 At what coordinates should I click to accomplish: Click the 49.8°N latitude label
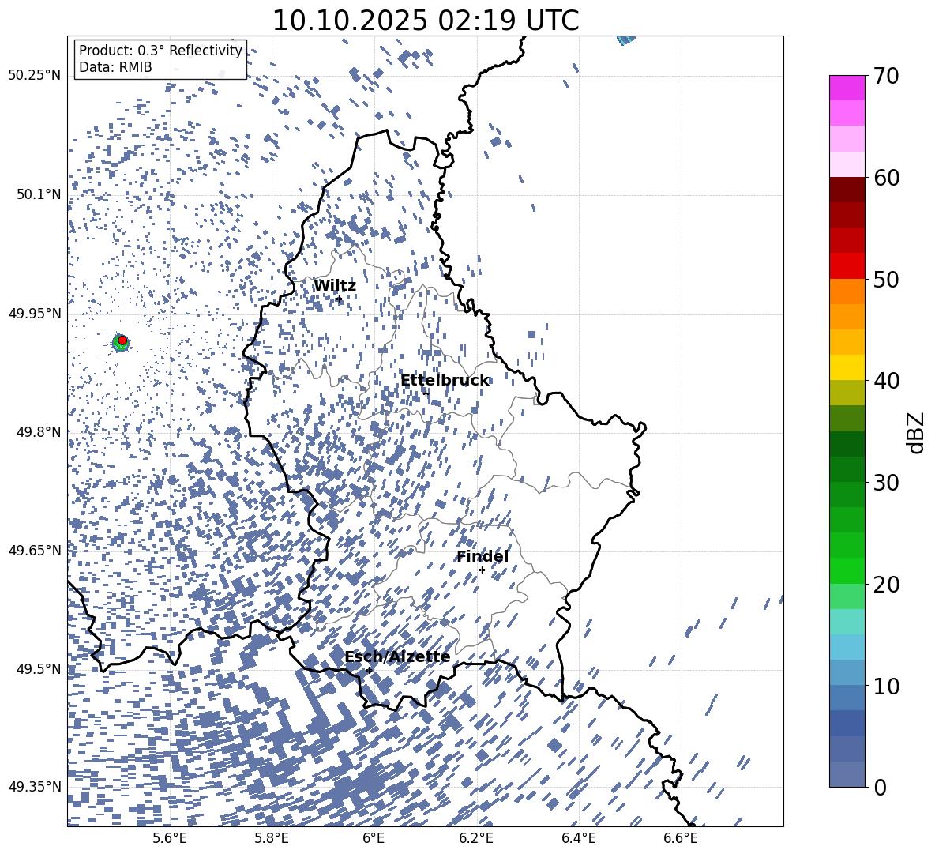click(x=38, y=432)
